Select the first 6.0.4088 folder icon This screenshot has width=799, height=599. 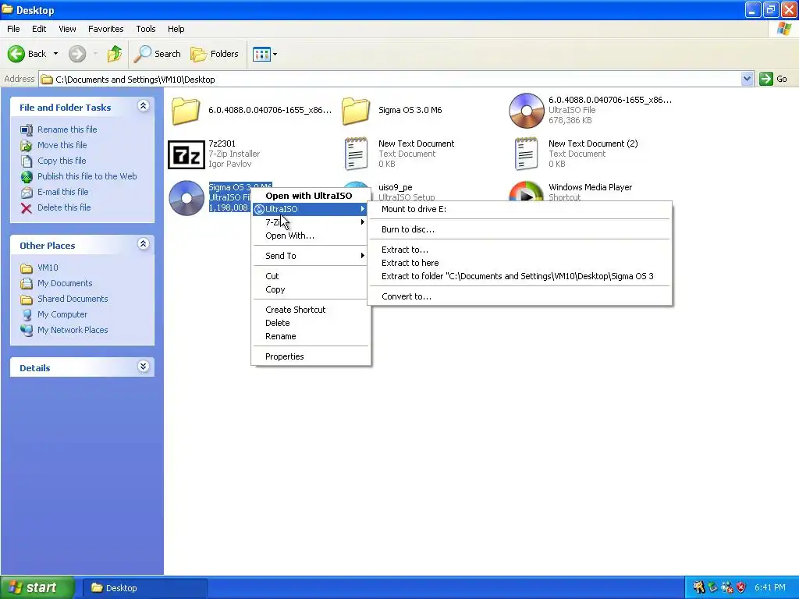(186, 111)
